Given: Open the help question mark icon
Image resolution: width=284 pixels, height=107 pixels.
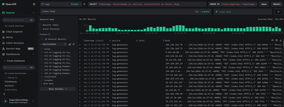Looking at the screenshot, I should [4, 94].
